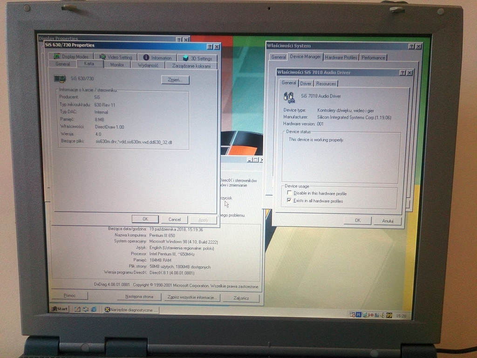The image size is (477, 358).
Task: Click Microsoft Windows 98 operating system text
Action: [184, 242]
